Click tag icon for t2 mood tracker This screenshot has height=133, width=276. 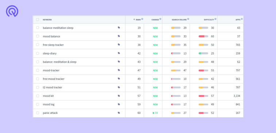click(119, 87)
